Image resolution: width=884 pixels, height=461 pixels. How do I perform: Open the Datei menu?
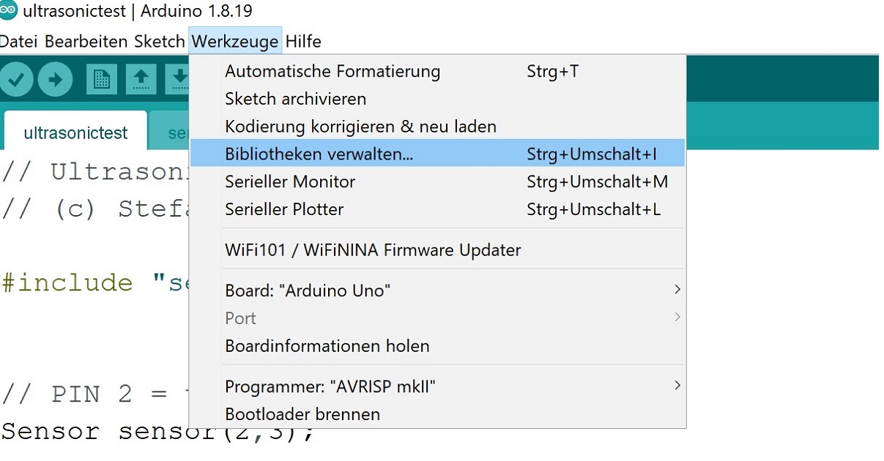point(20,42)
